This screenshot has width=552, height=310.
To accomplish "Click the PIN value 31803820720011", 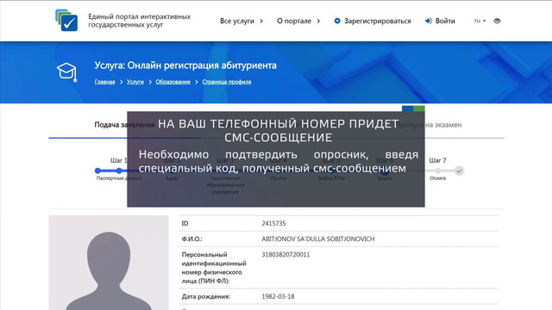I will [x=285, y=255].
